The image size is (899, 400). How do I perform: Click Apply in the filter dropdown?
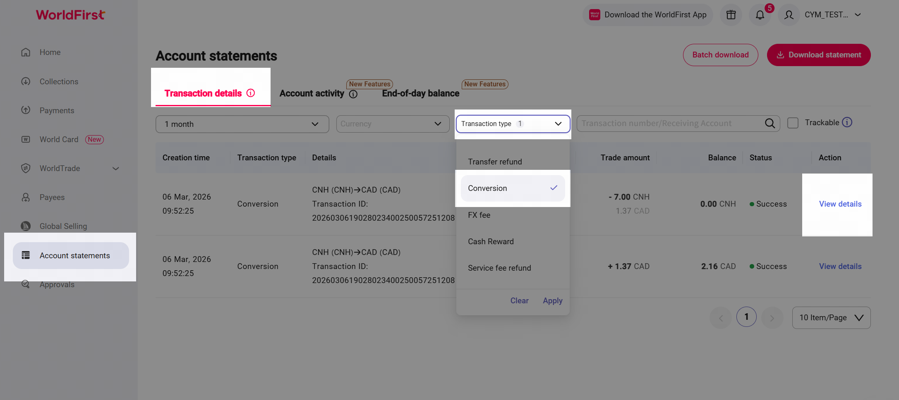pyautogui.click(x=553, y=301)
